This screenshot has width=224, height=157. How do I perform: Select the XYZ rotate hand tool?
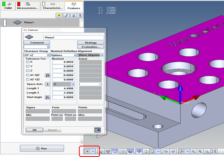(x=153, y=151)
